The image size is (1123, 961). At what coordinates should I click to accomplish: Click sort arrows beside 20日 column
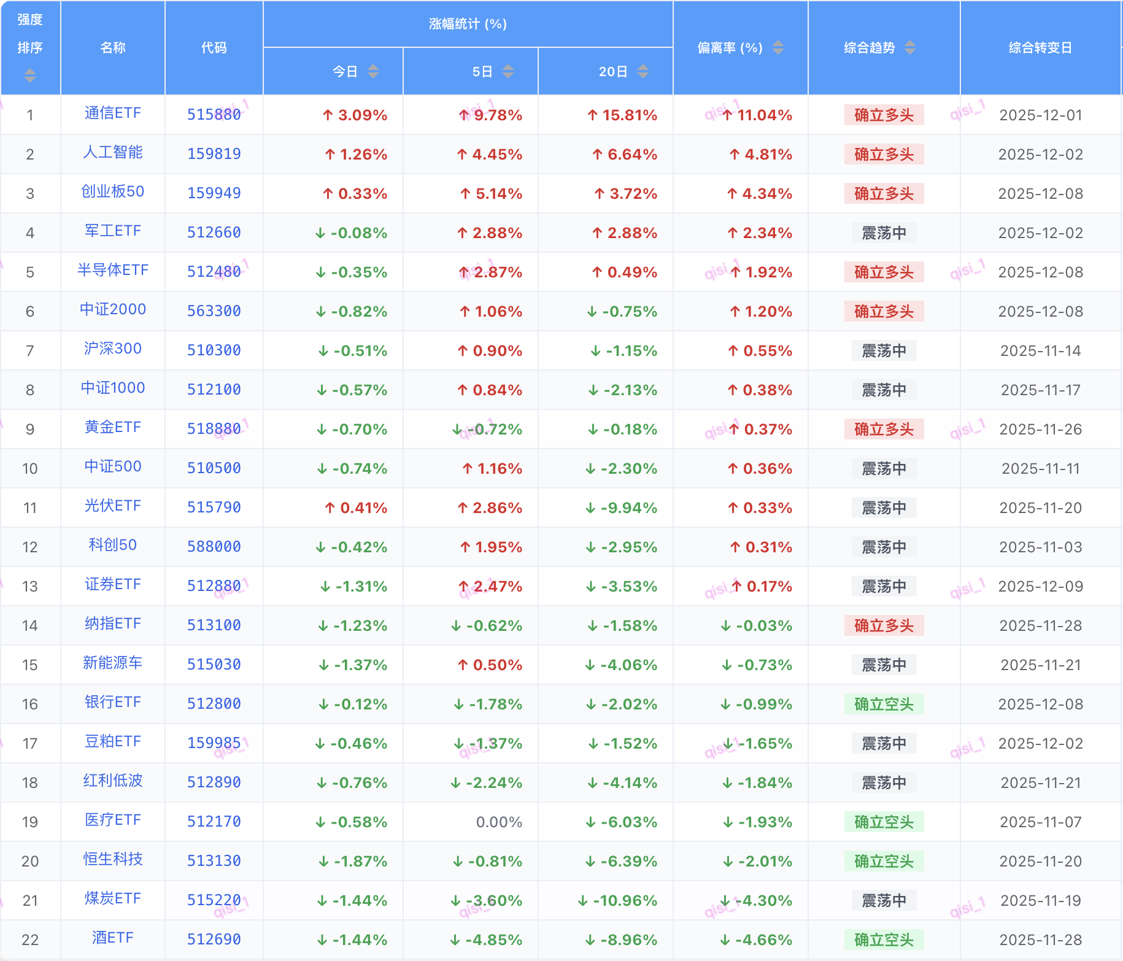(643, 72)
